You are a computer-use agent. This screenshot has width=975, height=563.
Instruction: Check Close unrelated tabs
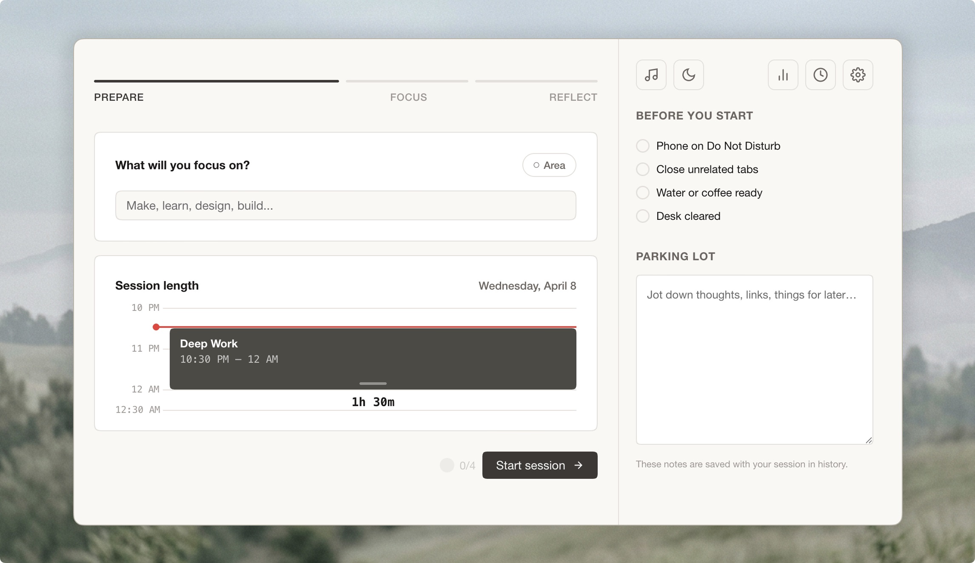(x=642, y=169)
